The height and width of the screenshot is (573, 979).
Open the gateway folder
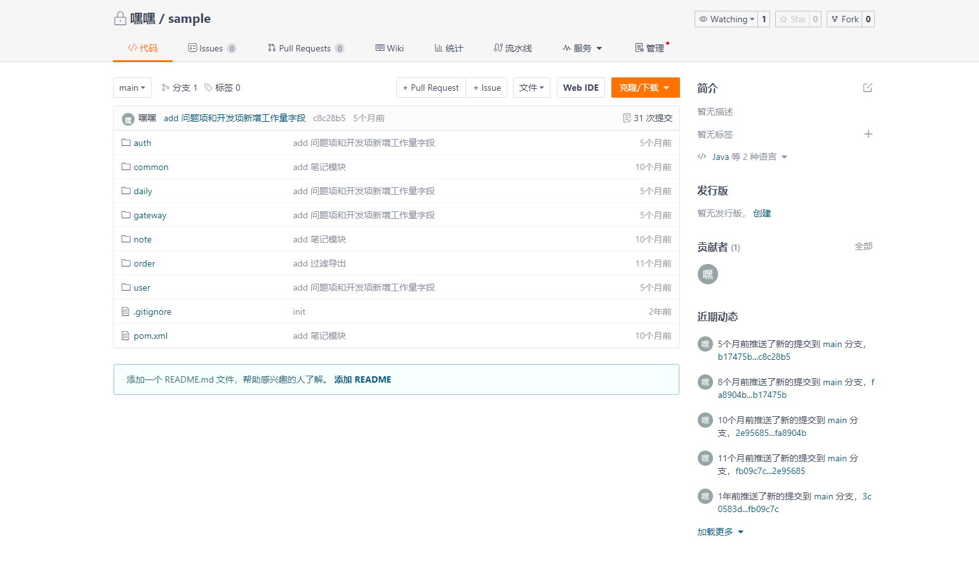(150, 215)
